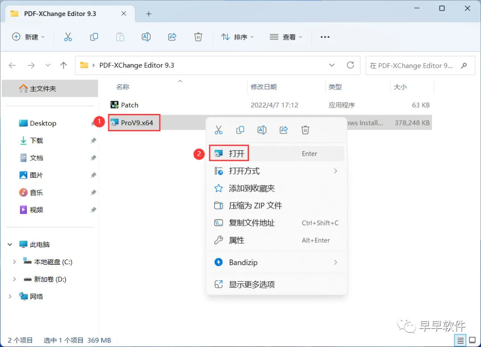This screenshot has width=481, height=347.
Task: Sort by the 名称 column header
Action: 123,87
